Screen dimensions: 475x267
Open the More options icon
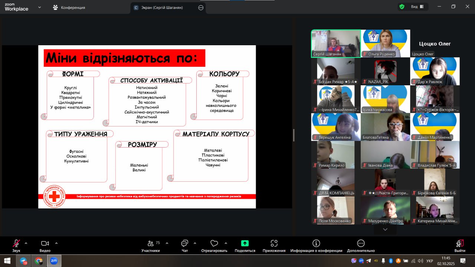pos(361,244)
